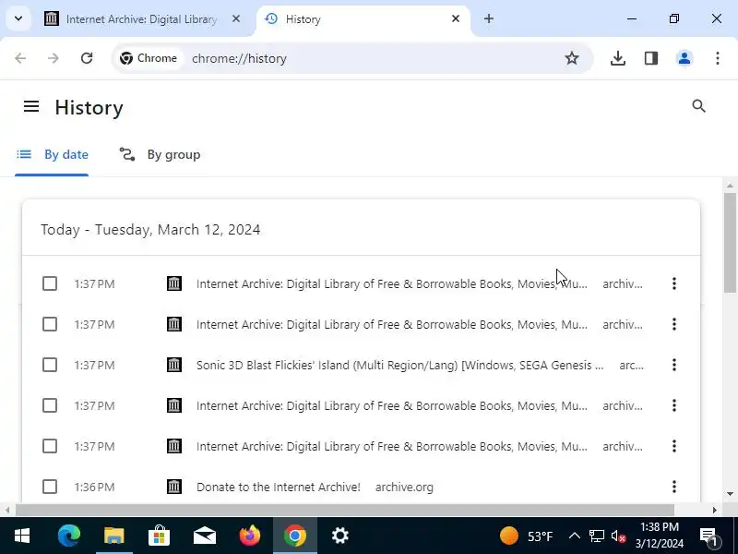Check the second 1:37 PM Internet Archive entry
Screen dimensions: 738x554
click(x=50, y=324)
